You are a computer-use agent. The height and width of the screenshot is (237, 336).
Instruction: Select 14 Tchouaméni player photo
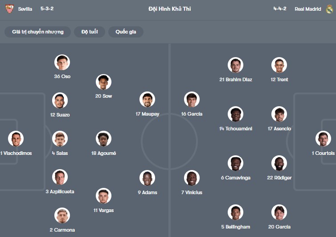coord(235,114)
